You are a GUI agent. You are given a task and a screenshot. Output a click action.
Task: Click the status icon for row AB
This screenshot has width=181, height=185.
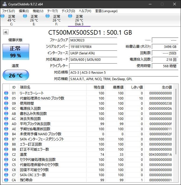(x=6, y=113)
